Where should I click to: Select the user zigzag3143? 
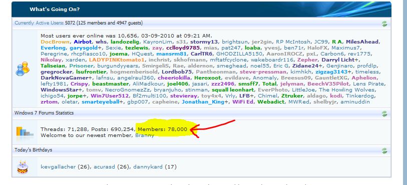(331, 72)
